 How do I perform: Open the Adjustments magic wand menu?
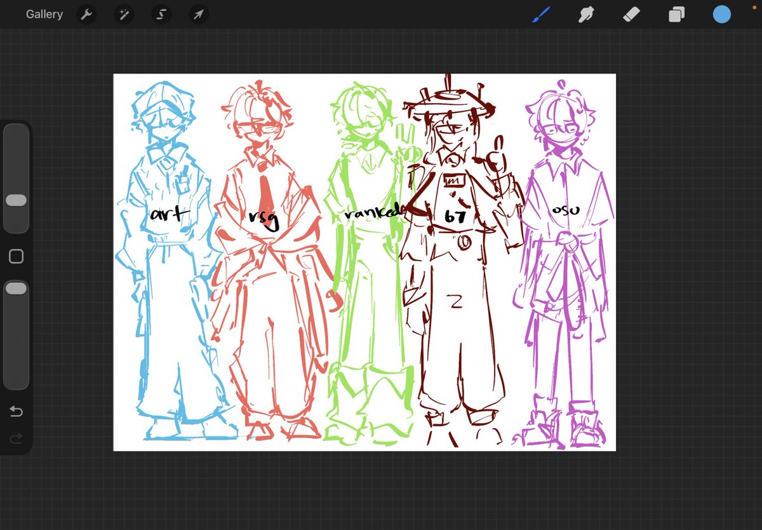tap(124, 14)
